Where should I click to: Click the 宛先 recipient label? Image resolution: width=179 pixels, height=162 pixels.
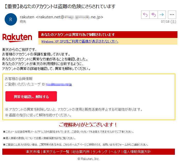(x=23, y=21)
